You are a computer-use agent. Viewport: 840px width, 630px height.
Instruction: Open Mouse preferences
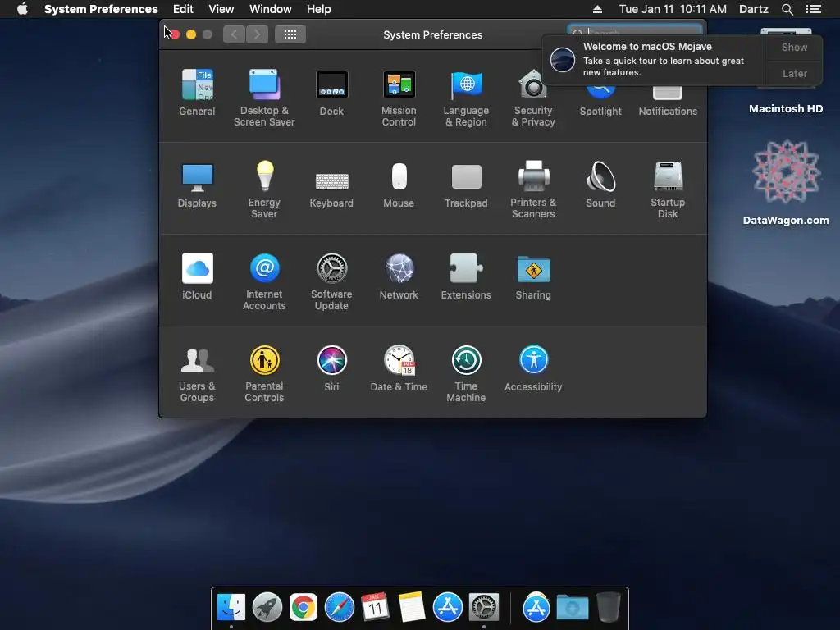399,185
